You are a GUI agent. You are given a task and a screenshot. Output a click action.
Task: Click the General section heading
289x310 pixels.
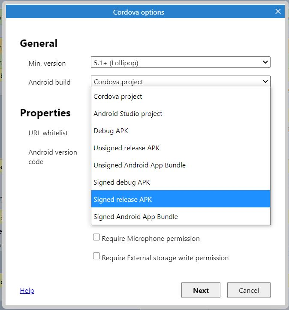39,43
